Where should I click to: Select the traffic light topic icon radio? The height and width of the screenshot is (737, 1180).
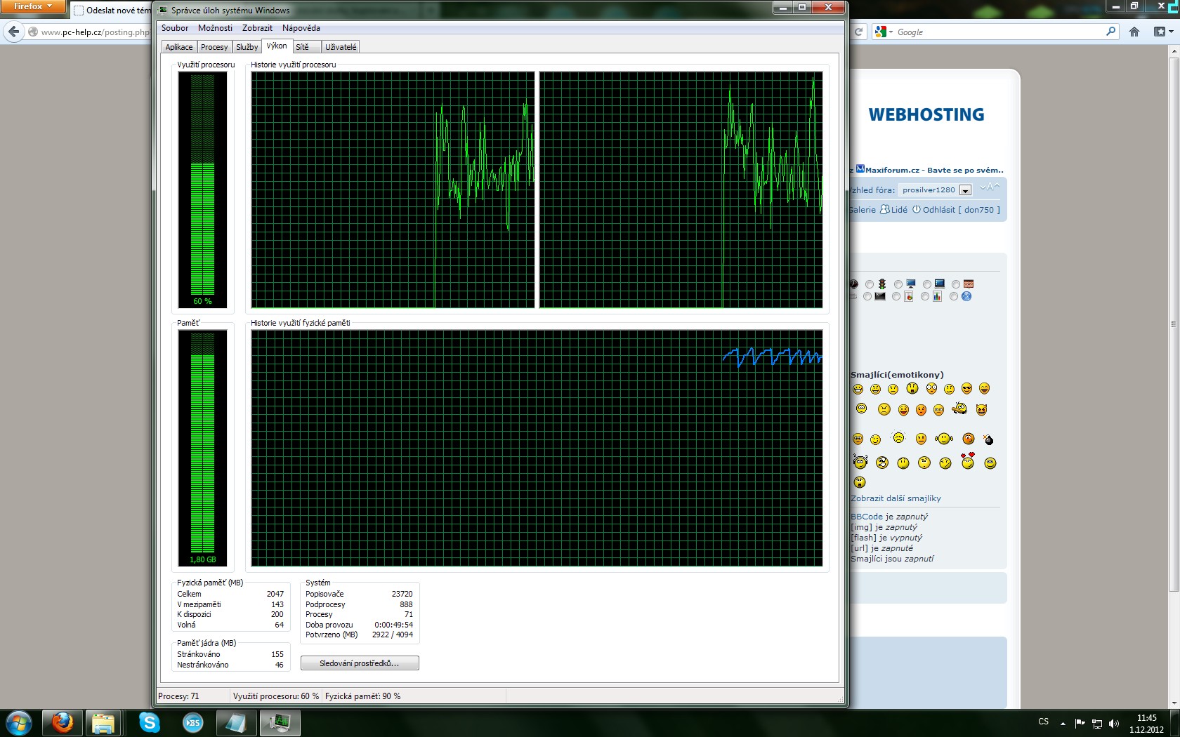[870, 284]
